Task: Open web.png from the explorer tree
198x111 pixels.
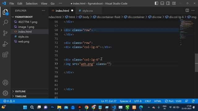Action: coord(24,42)
